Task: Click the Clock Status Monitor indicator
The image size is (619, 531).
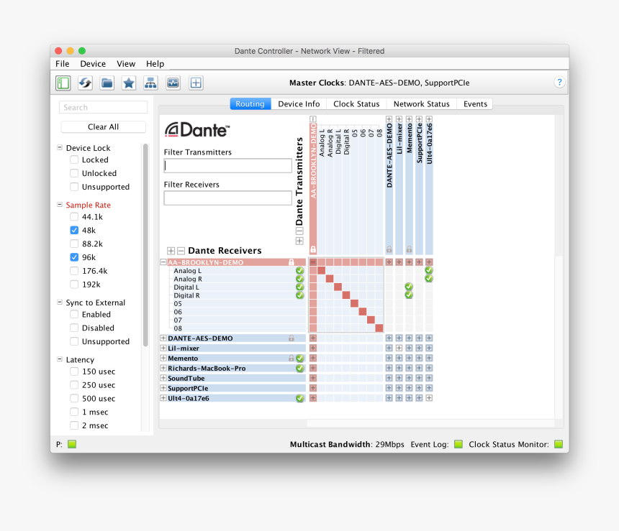Action: point(559,444)
